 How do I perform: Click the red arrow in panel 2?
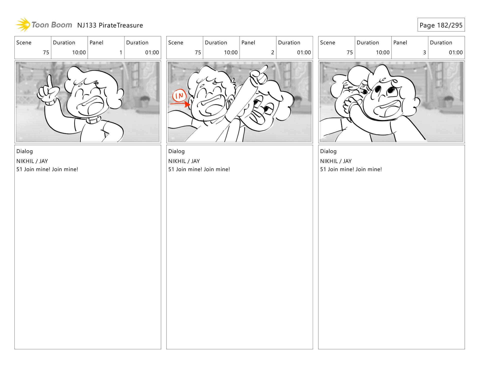pyautogui.click(x=180, y=103)
